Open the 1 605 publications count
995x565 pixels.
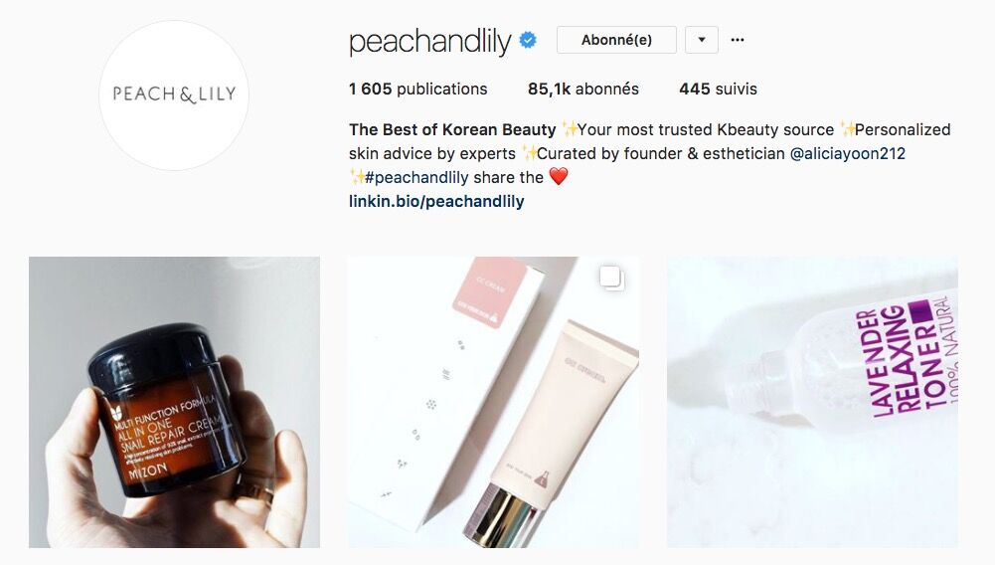pos(418,89)
